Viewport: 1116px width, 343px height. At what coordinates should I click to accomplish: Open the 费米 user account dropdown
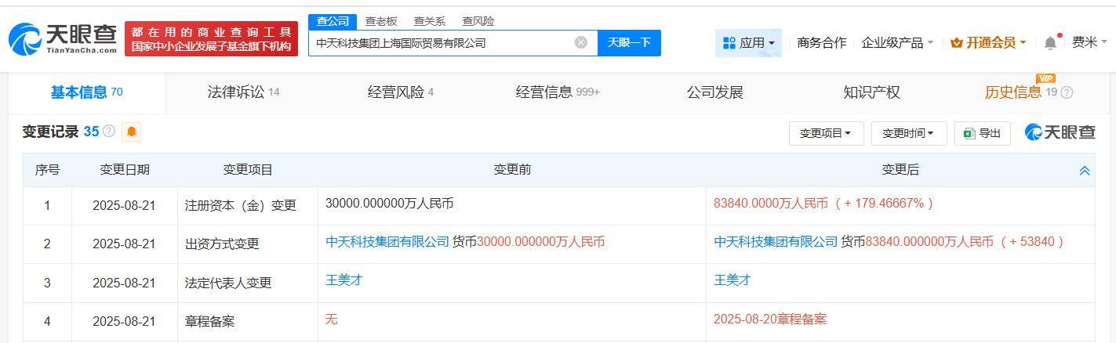(1090, 43)
